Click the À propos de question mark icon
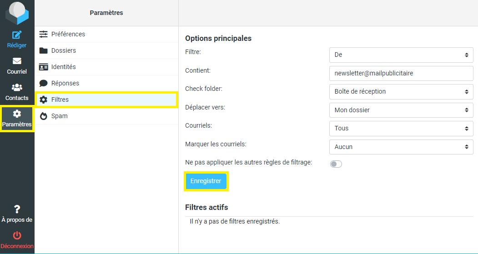 [x=17, y=209]
